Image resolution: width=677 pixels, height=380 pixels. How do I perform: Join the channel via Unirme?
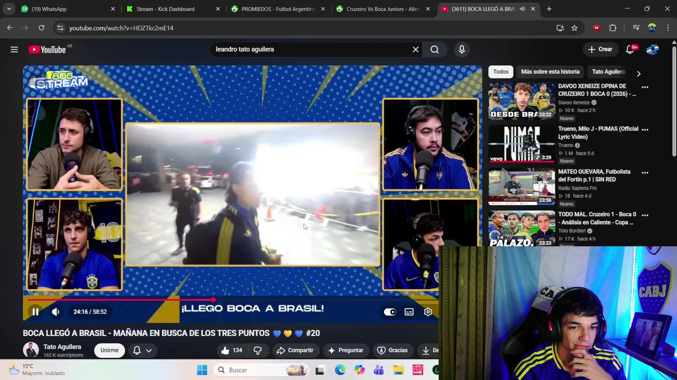point(109,350)
